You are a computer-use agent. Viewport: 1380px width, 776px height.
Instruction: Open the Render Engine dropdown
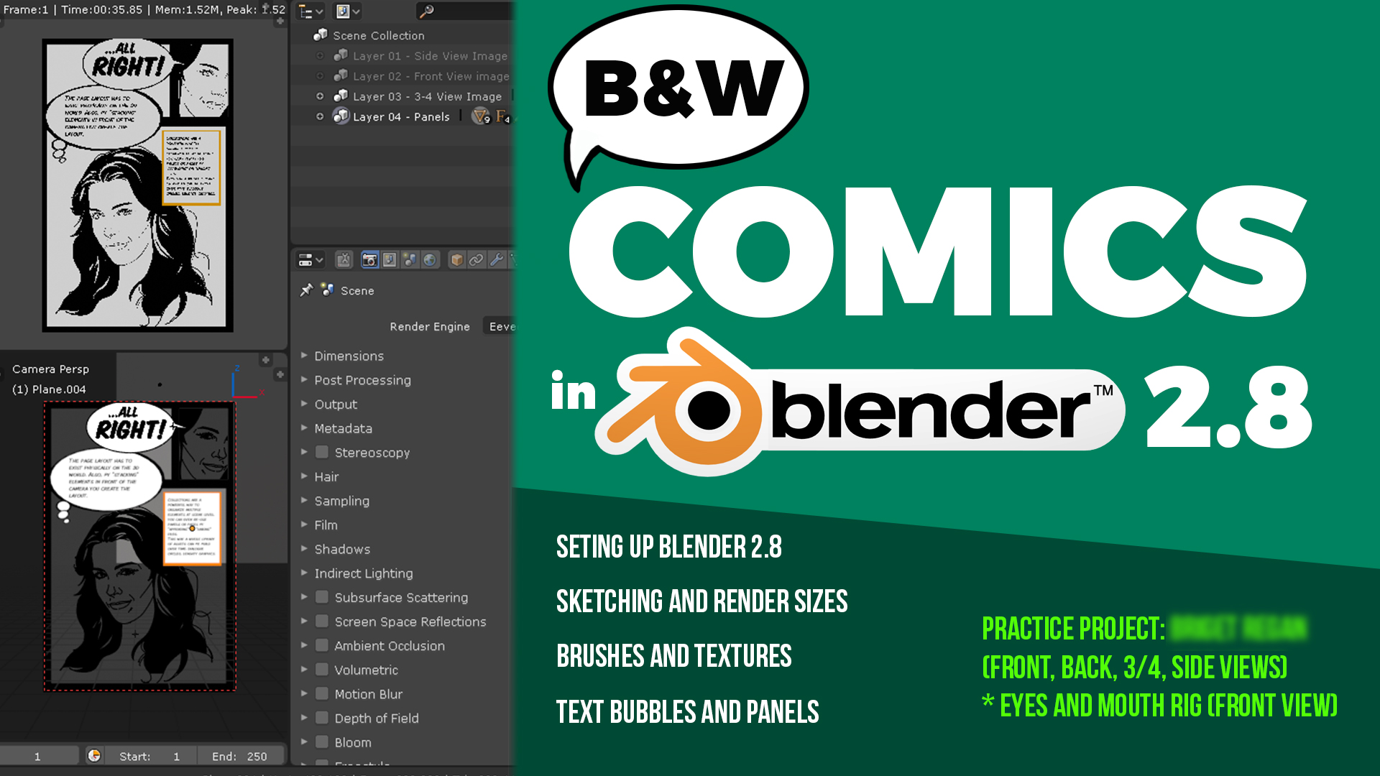[x=501, y=326]
